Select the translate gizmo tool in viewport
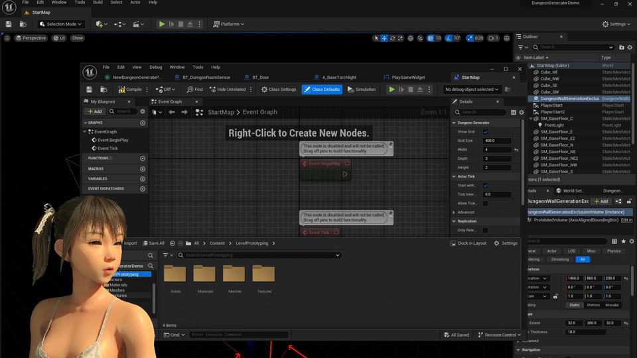Image resolution: width=637 pixels, height=358 pixels. coord(385,38)
